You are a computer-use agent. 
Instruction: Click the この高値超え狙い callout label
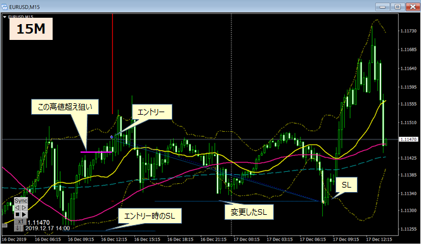(65, 107)
